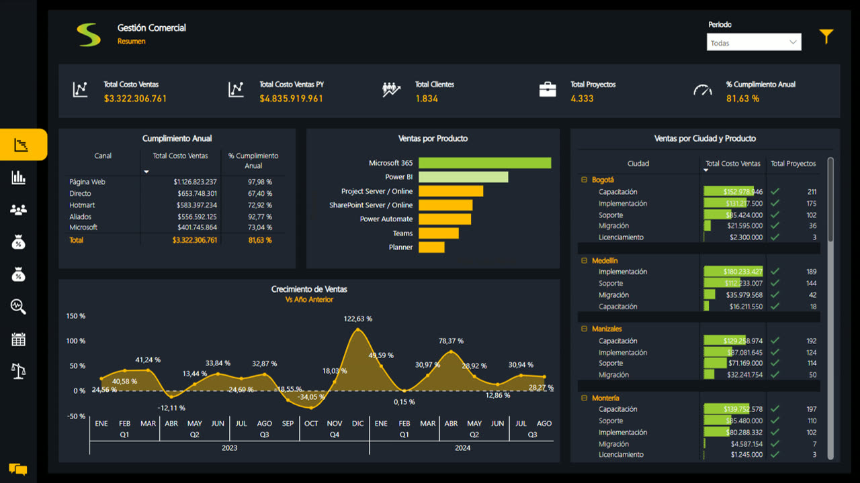Click the balance scale icon in sidebar
This screenshot has height=483, width=860.
click(x=19, y=371)
